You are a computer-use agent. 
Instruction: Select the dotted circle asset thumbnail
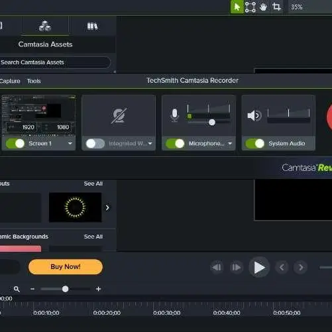click(x=75, y=207)
